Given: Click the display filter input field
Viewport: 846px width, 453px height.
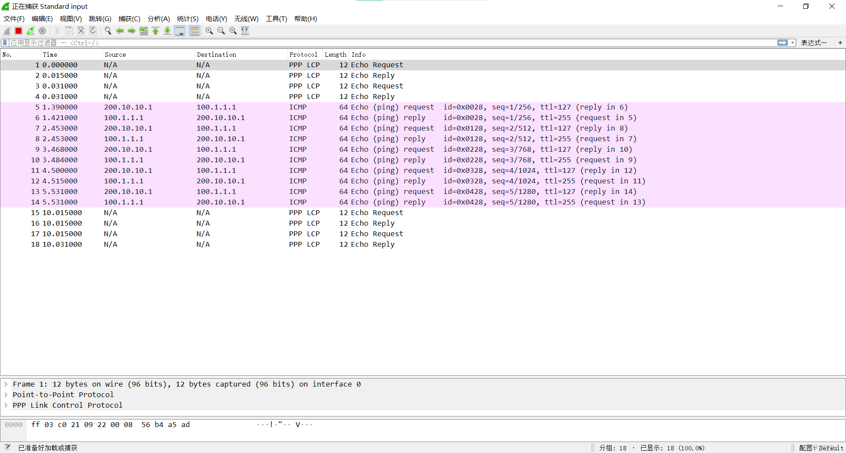Looking at the screenshot, I should [392, 43].
